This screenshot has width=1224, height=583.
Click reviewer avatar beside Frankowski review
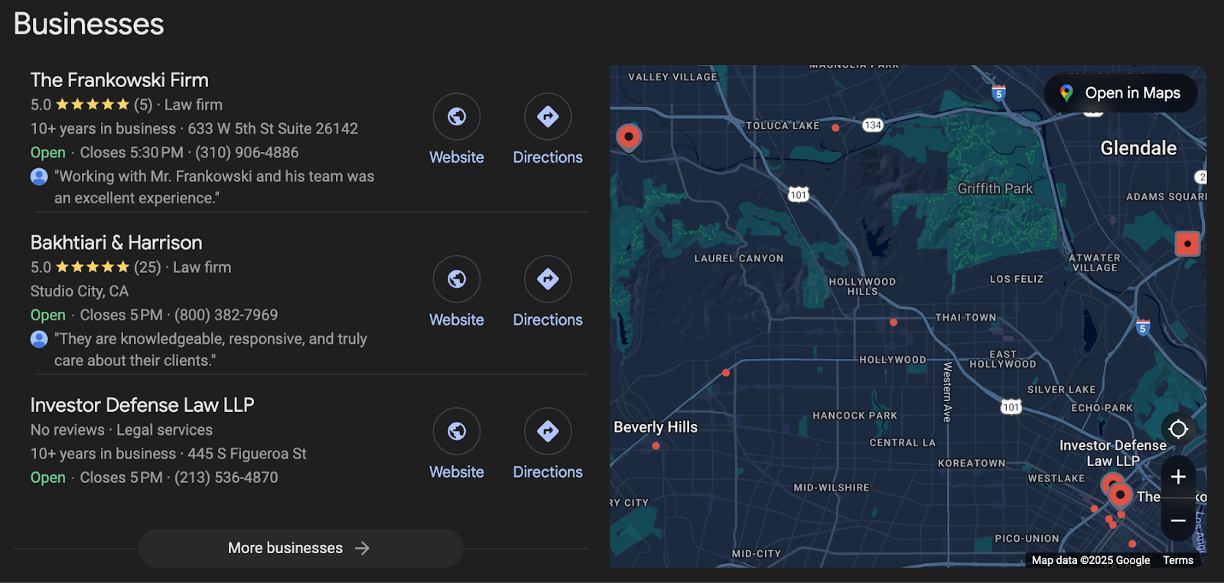[x=39, y=177]
